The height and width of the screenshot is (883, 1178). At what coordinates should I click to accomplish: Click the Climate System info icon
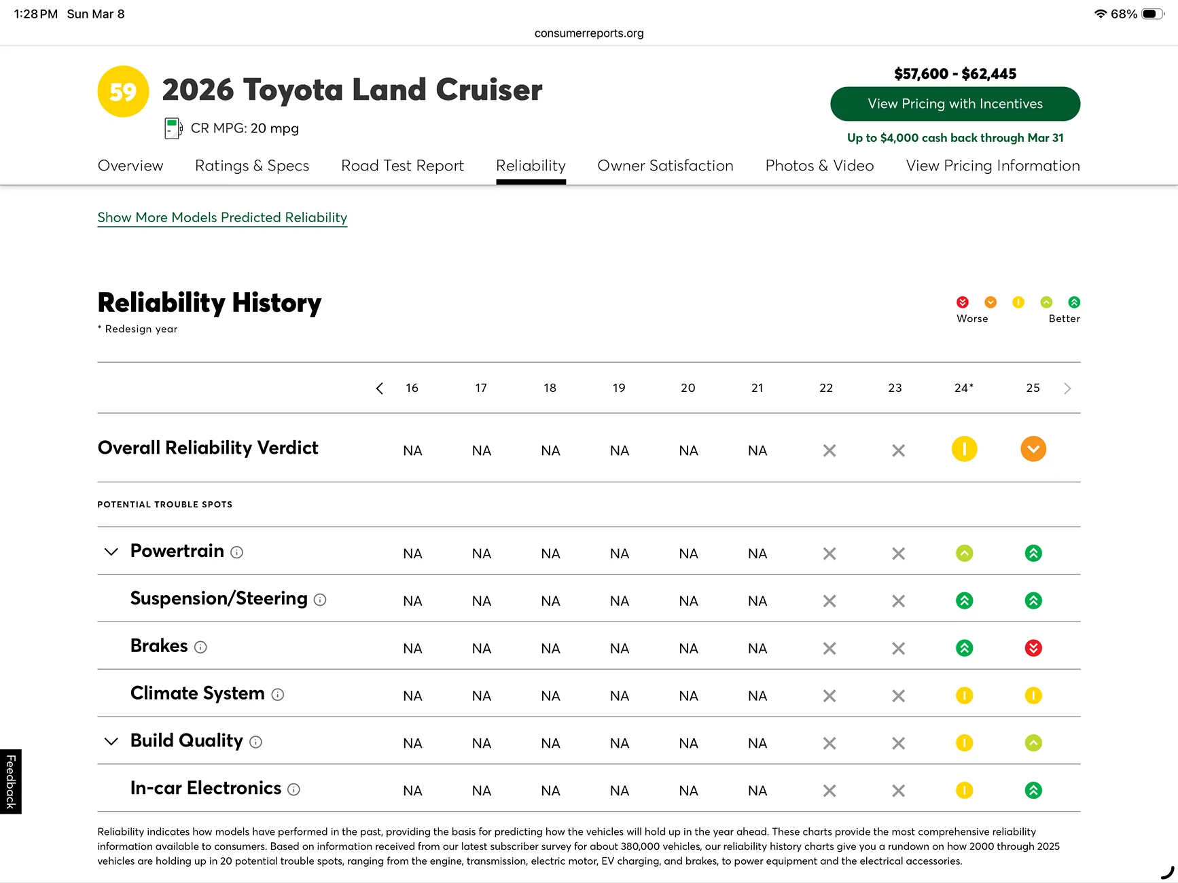pyautogui.click(x=278, y=695)
